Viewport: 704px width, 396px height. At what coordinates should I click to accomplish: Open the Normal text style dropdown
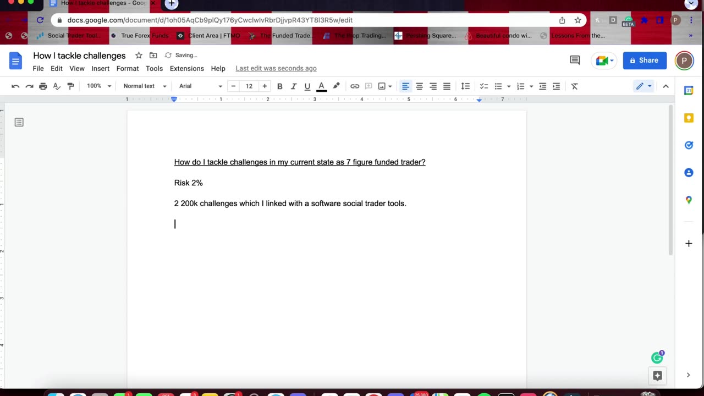click(145, 86)
